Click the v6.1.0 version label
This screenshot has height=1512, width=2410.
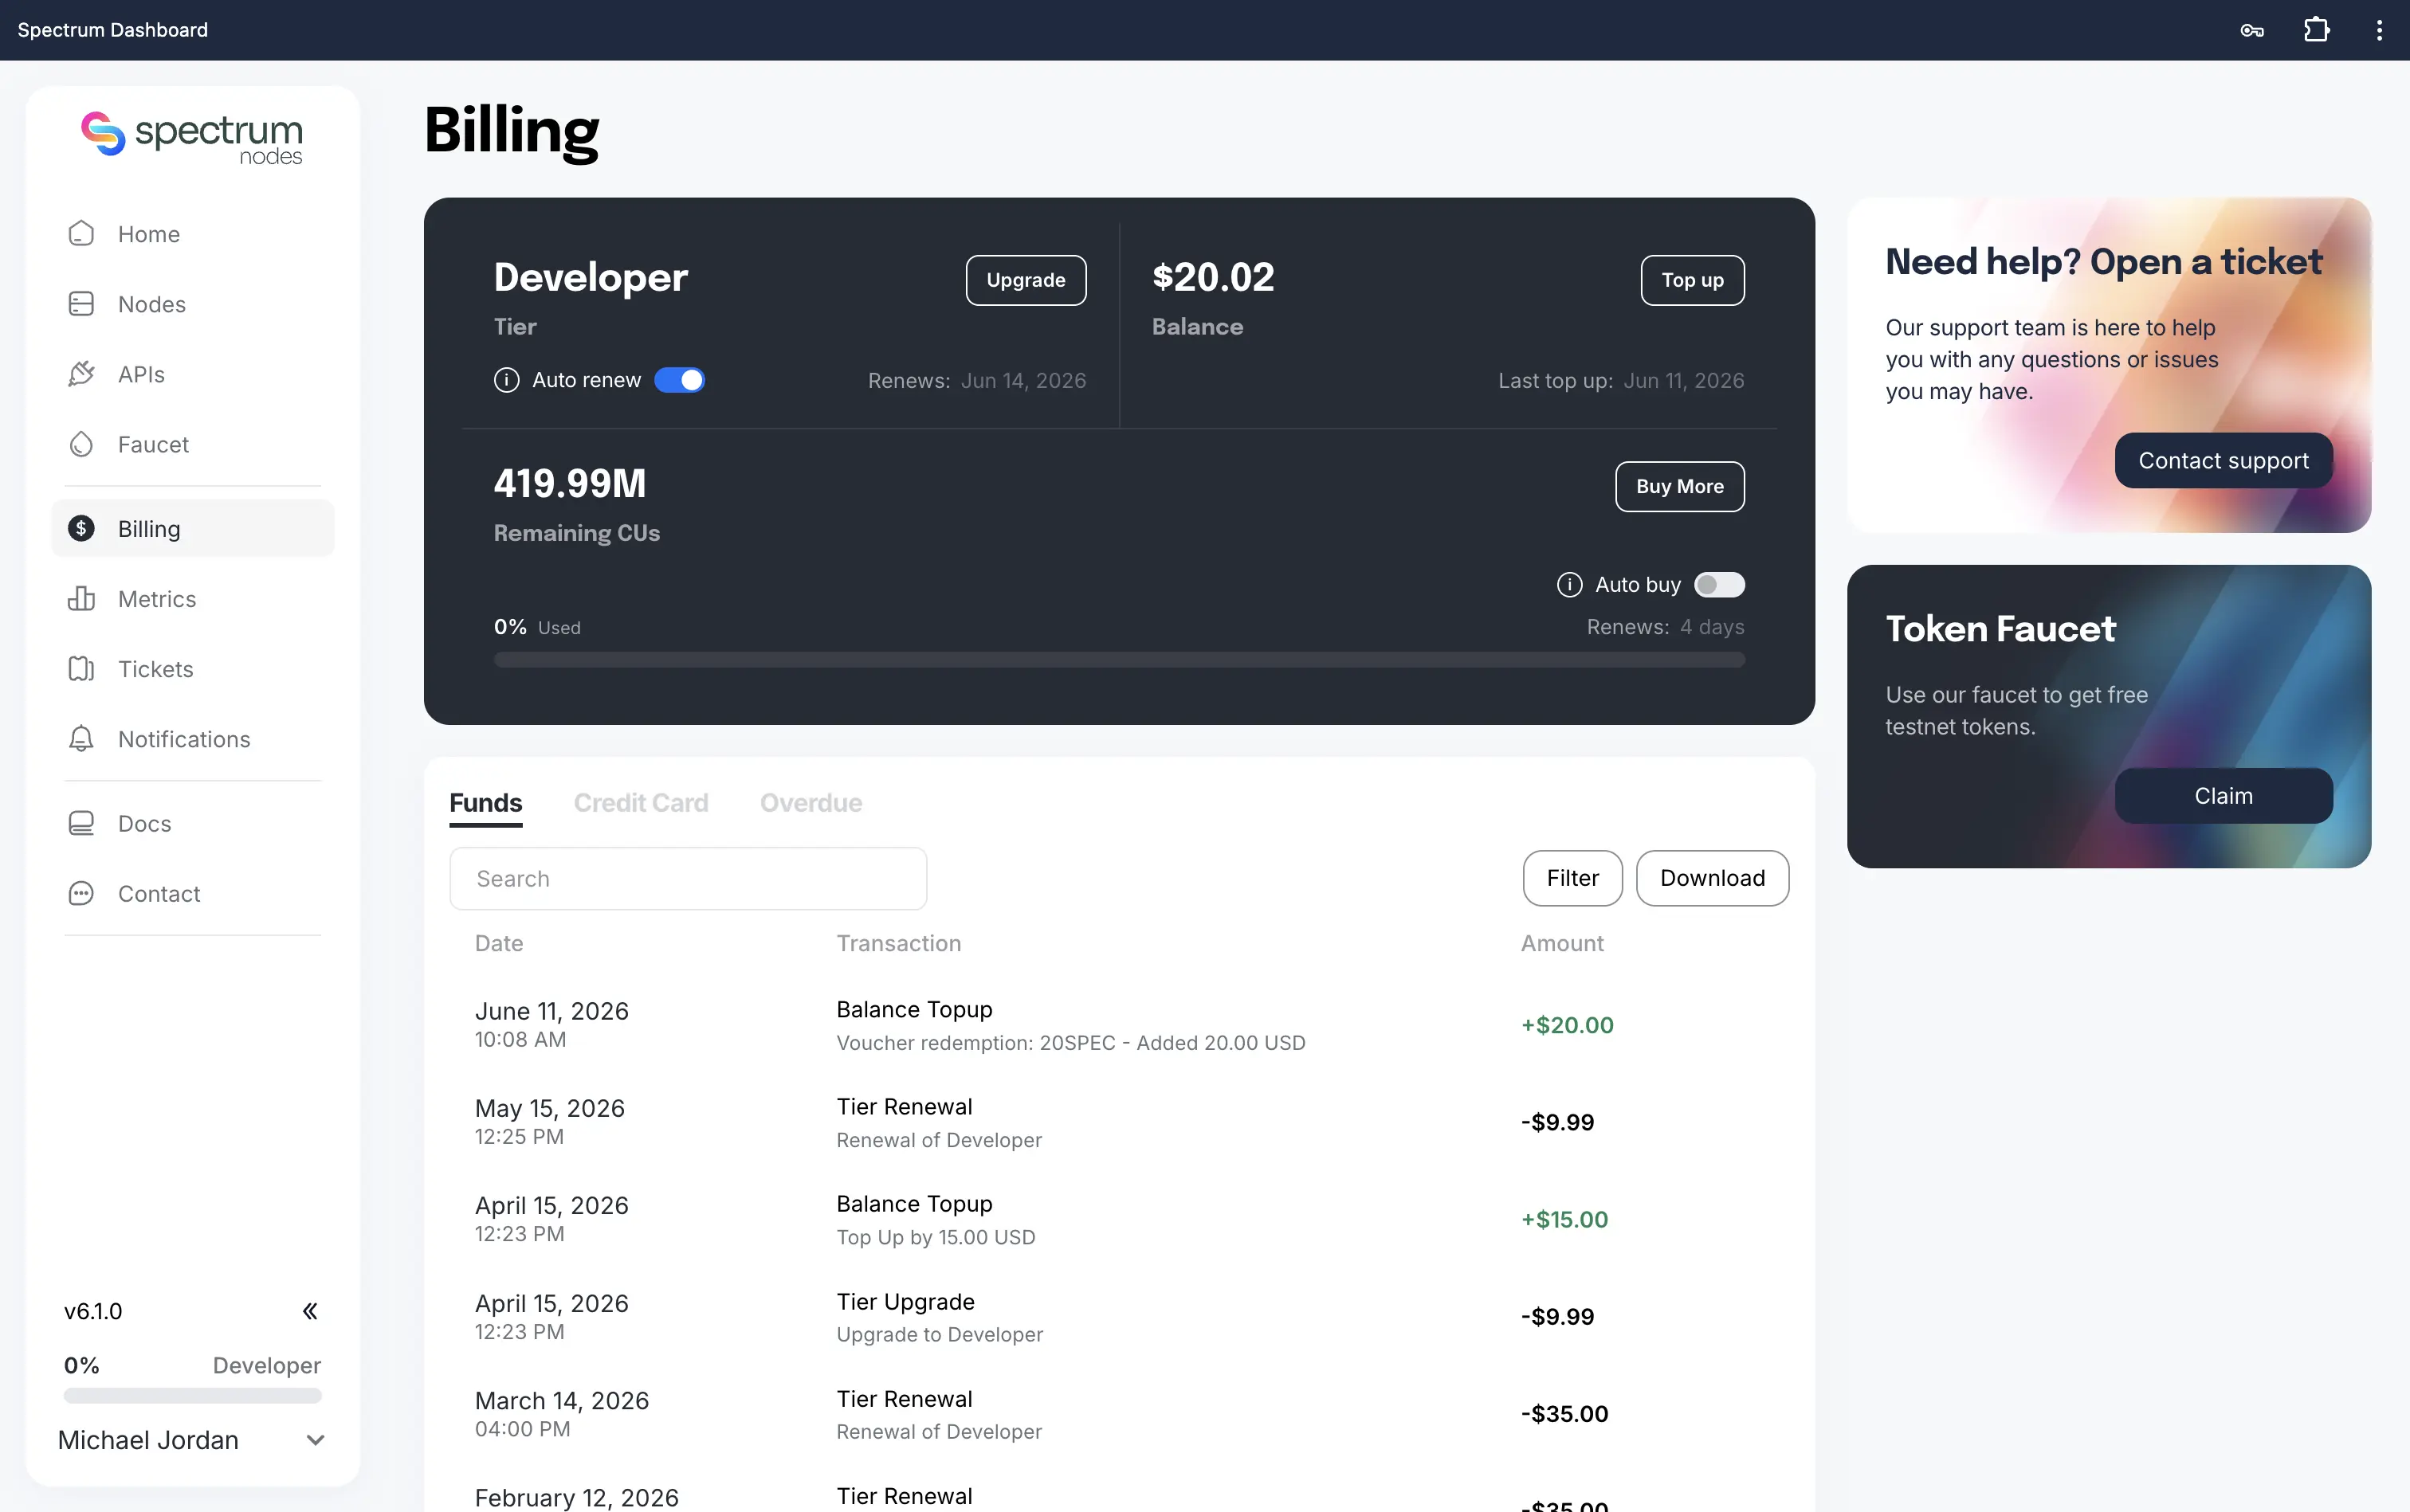coord(93,1311)
